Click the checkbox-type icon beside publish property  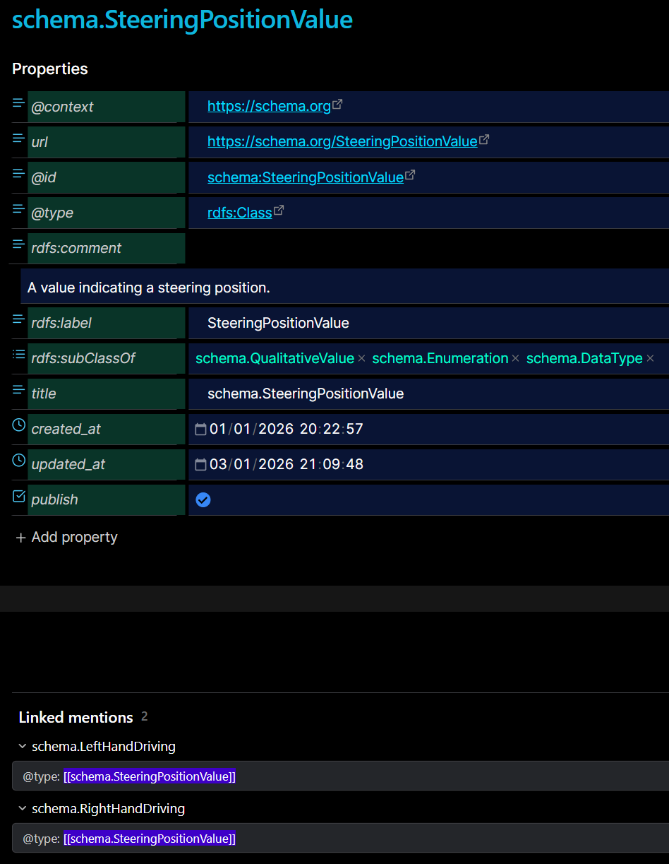pos(19,496)
